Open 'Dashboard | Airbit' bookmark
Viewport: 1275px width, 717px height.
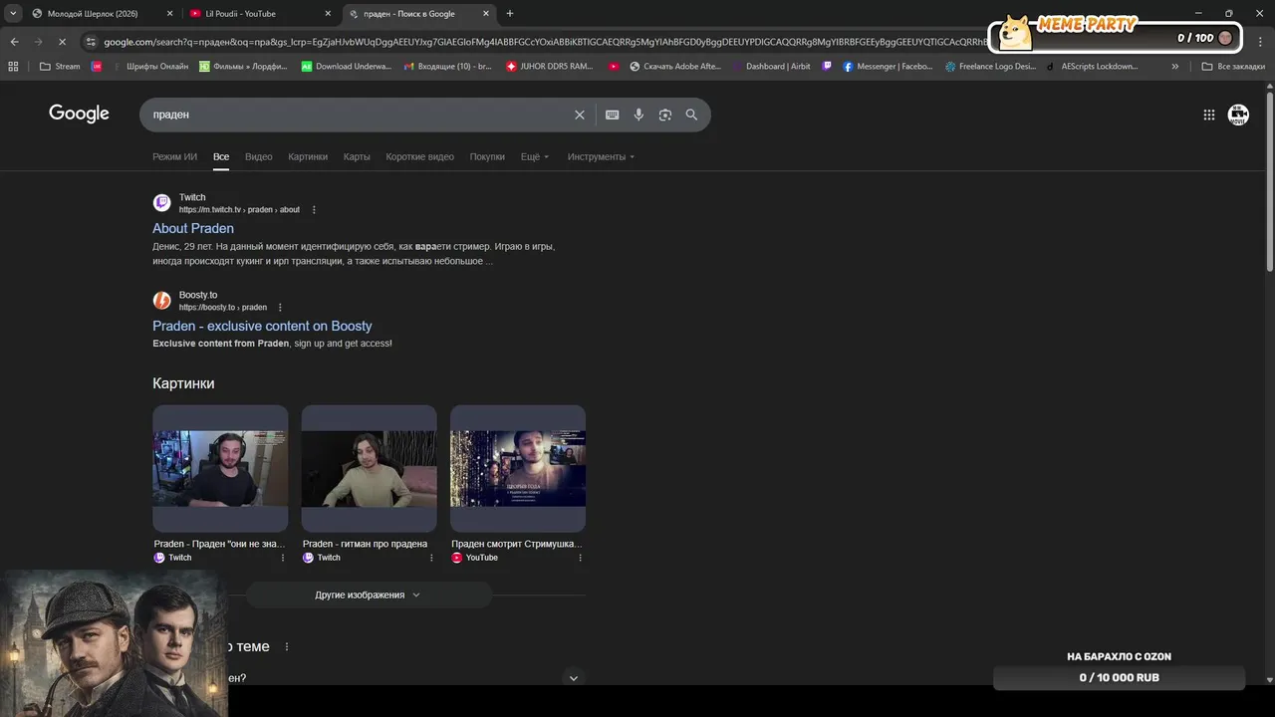(771, 67)
